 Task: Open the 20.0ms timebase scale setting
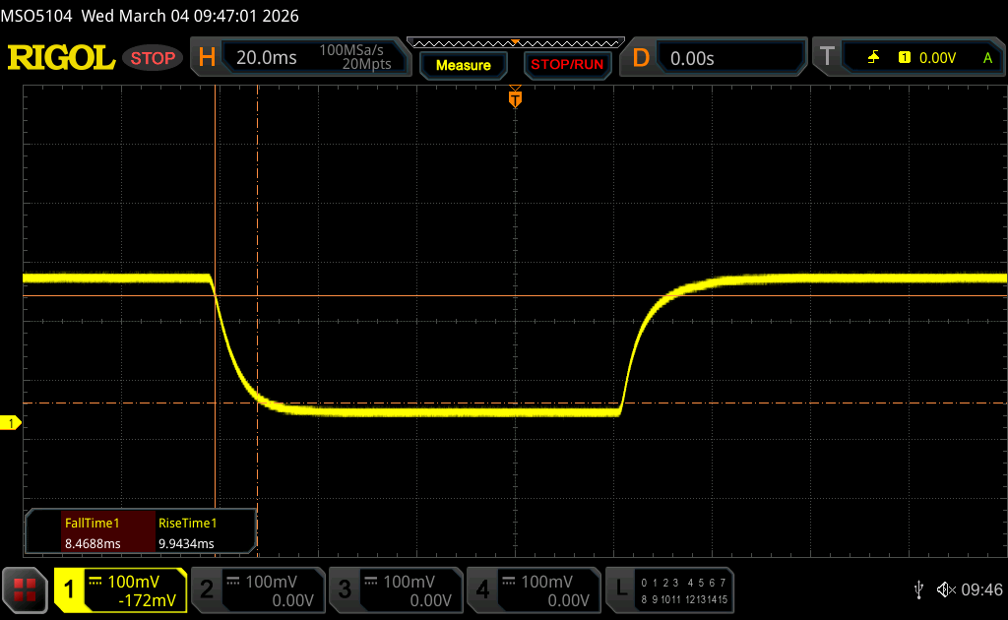pyautogui.click(x=267, y=58)
